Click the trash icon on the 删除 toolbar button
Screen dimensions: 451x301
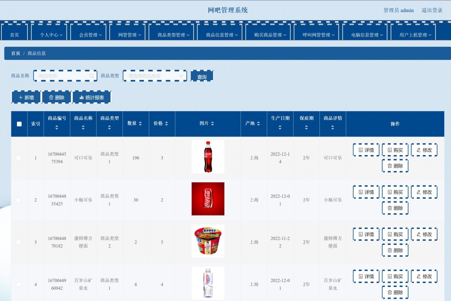51,97
